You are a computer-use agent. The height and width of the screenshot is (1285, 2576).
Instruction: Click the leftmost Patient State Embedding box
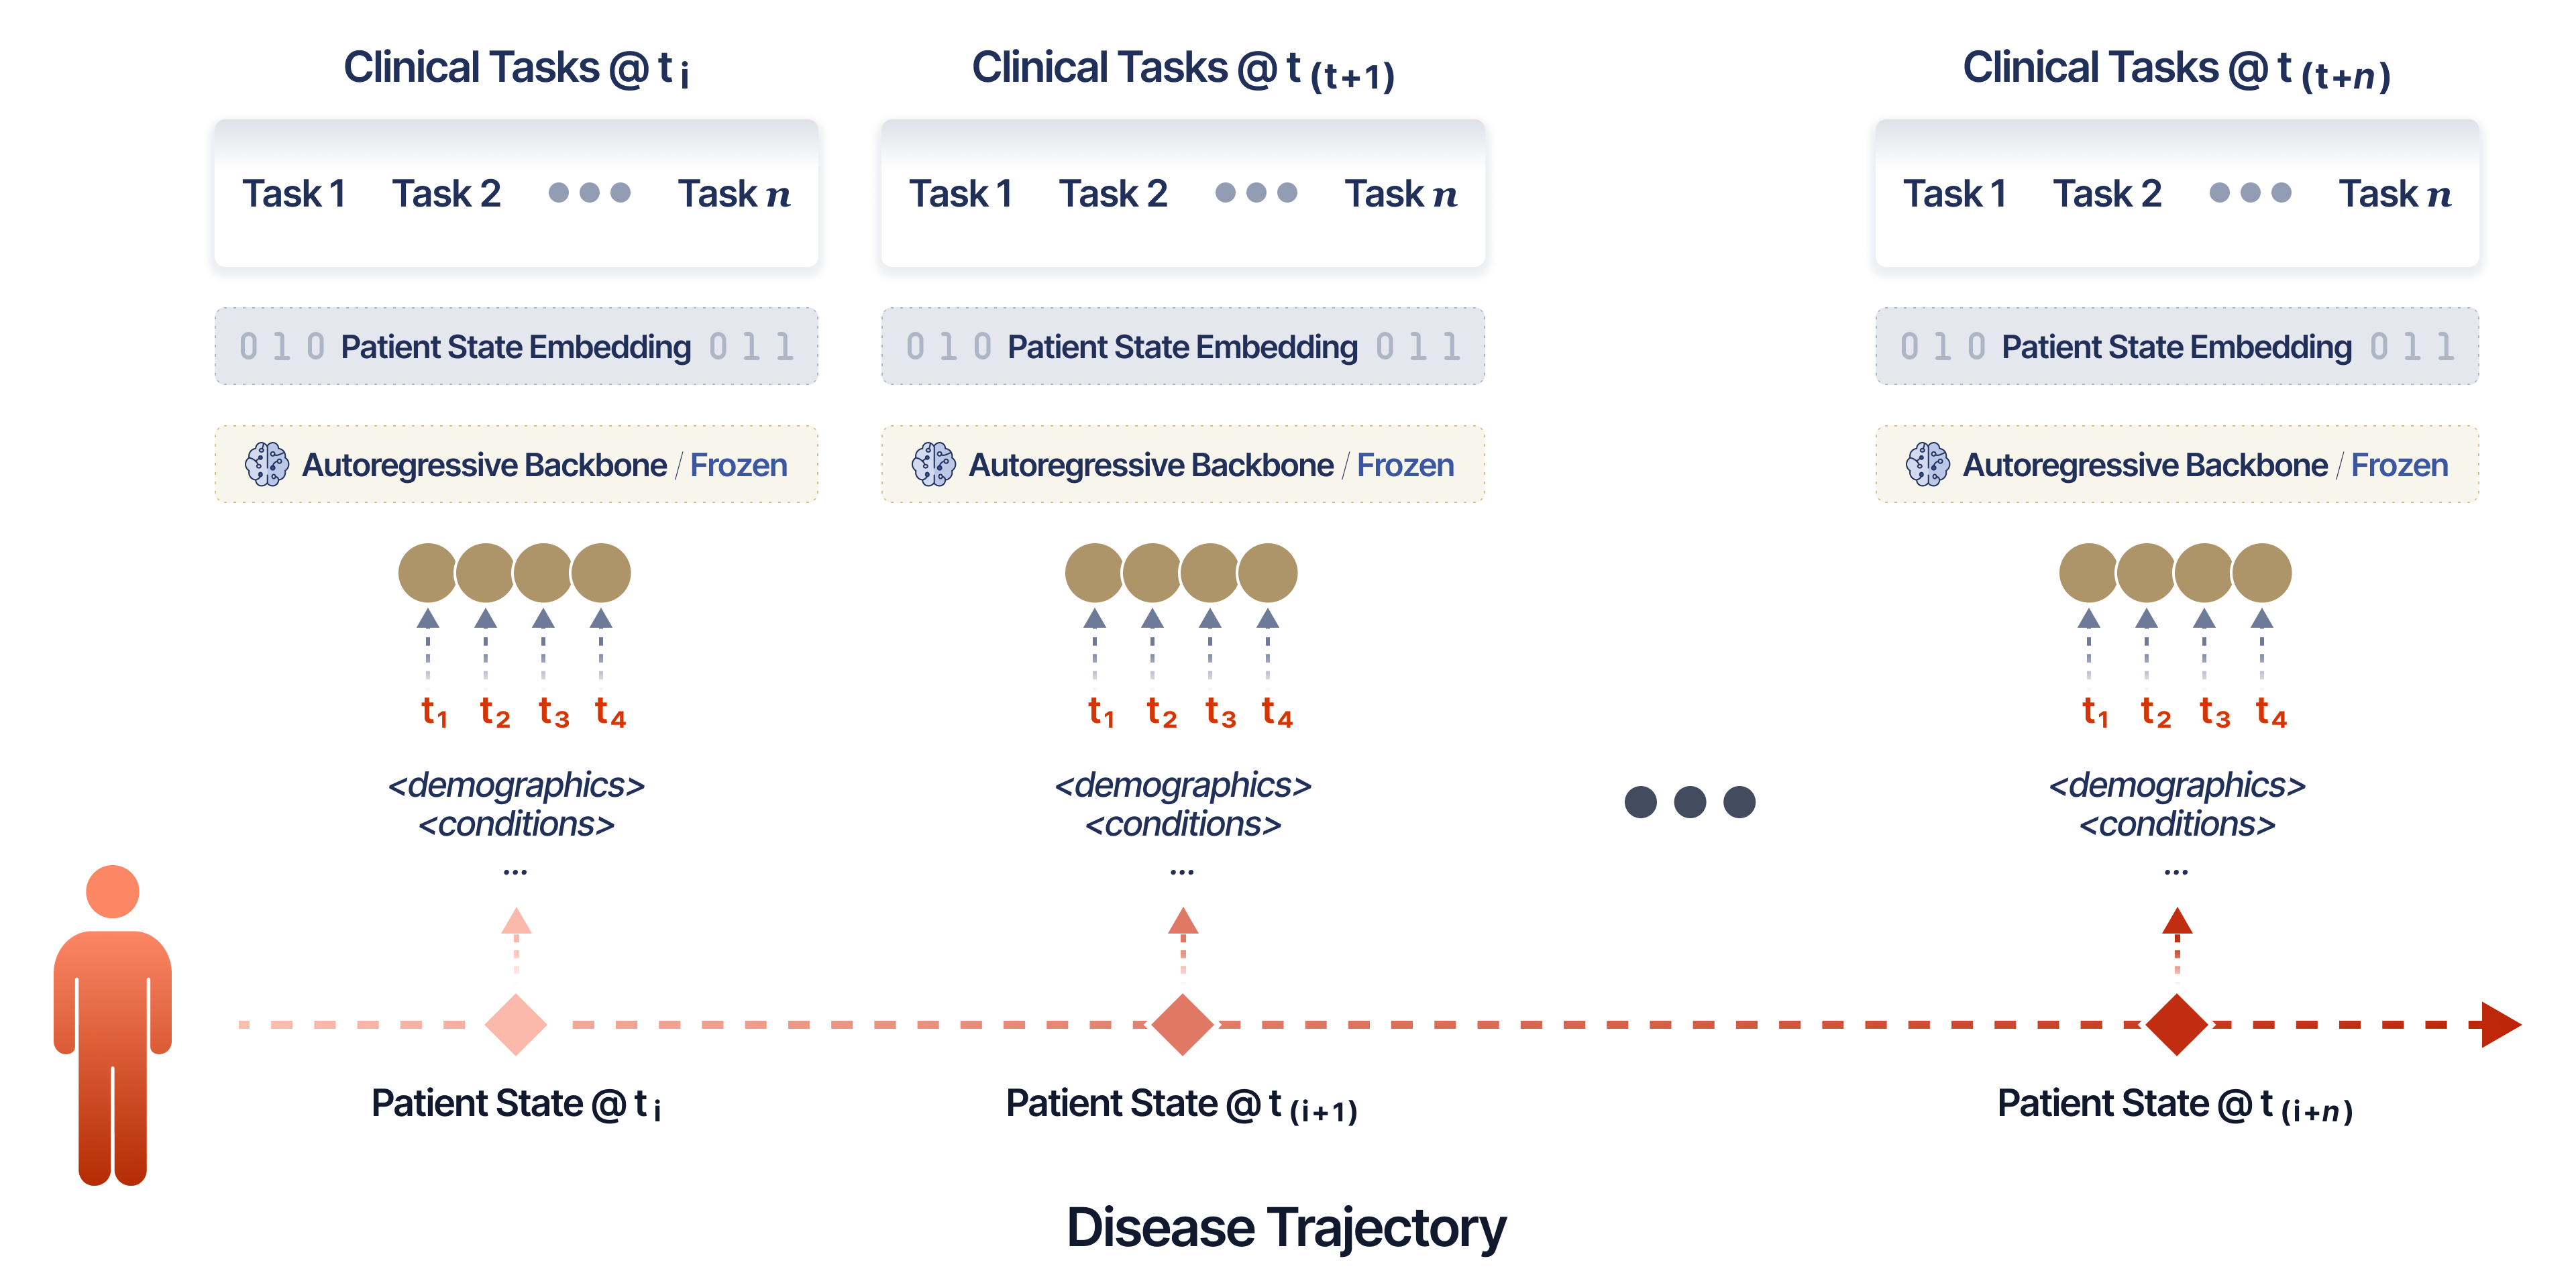click(516, 347)
